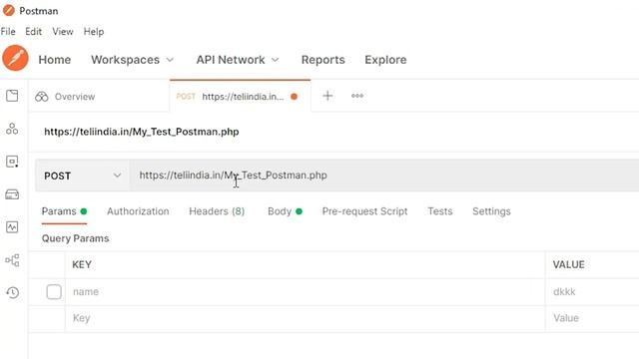Open the APIs sidebar icon
The image size is (639, 359).
coord(12,129)
